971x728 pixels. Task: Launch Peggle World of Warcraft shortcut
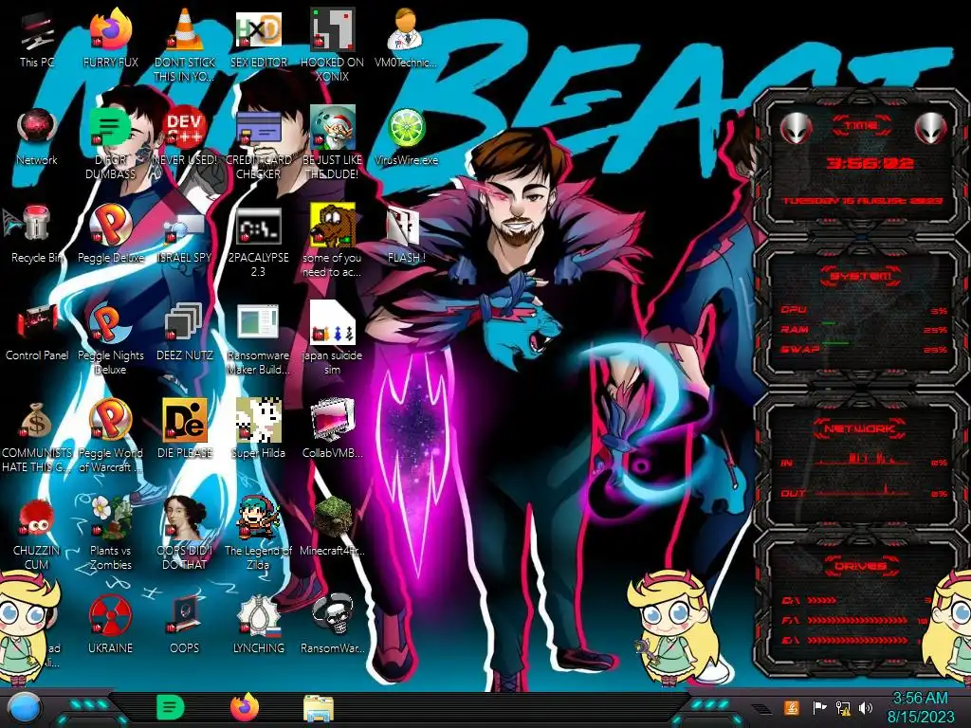(110, 437)
